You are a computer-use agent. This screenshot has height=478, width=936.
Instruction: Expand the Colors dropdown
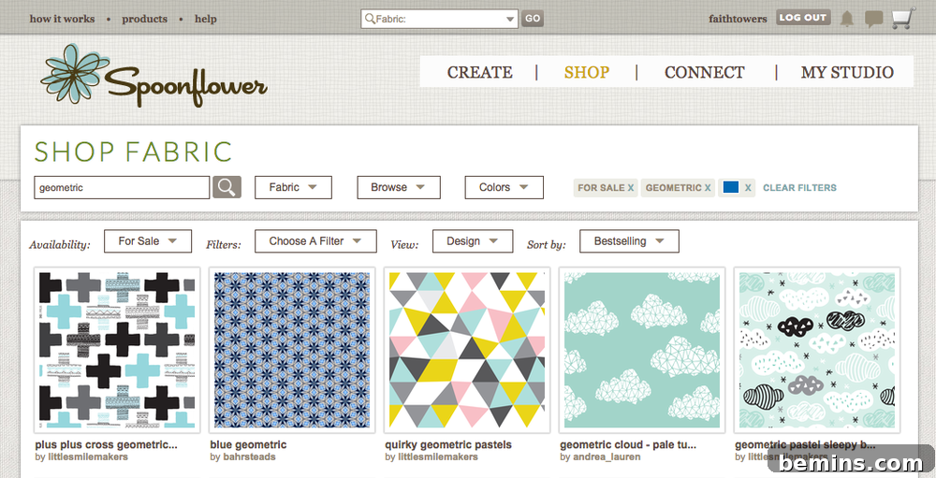(504, 187)
